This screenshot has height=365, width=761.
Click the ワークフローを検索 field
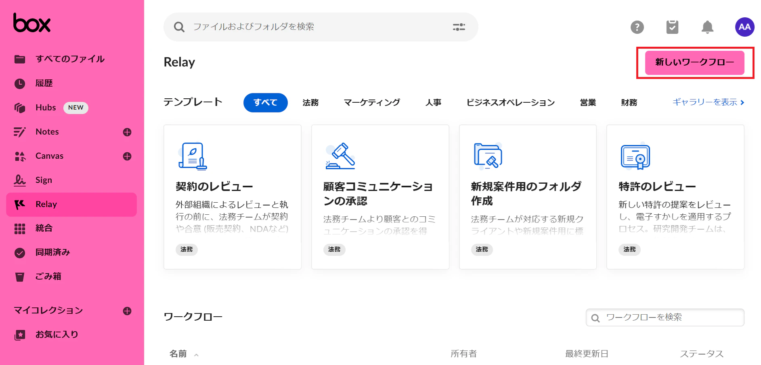click(x=665, y=317)
